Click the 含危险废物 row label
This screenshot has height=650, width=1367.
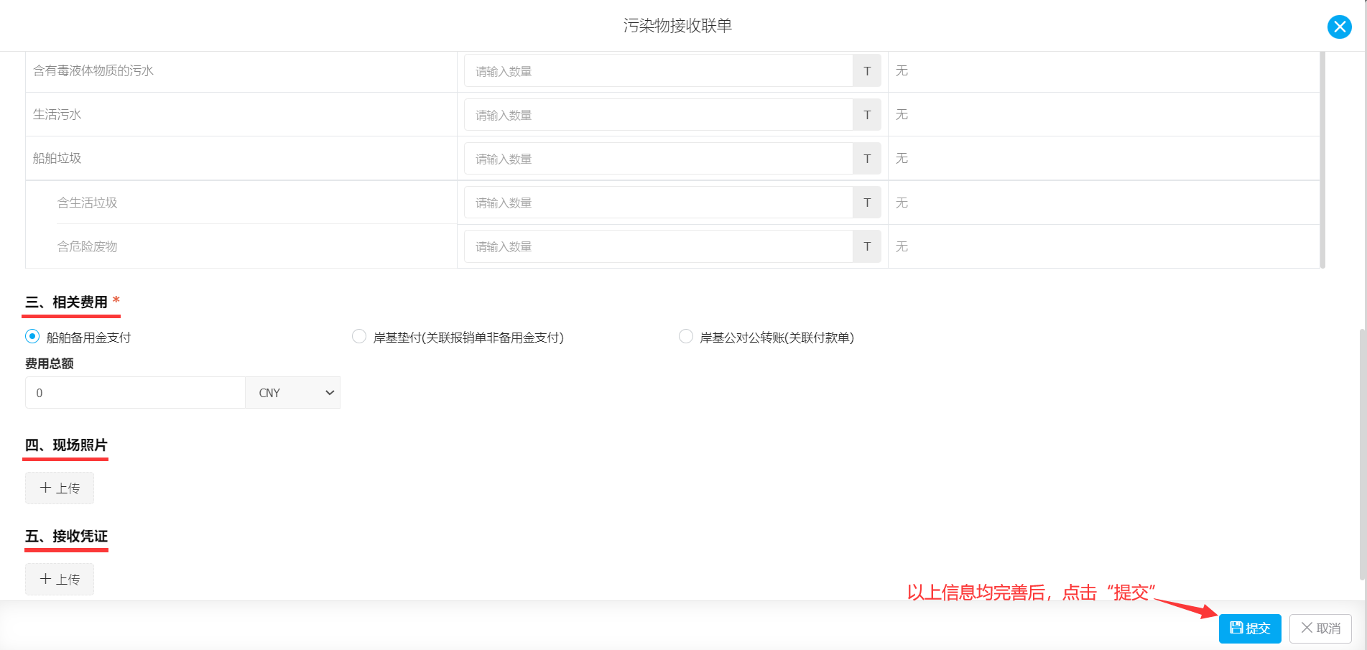pyautogui.click(x=88, y=246)
